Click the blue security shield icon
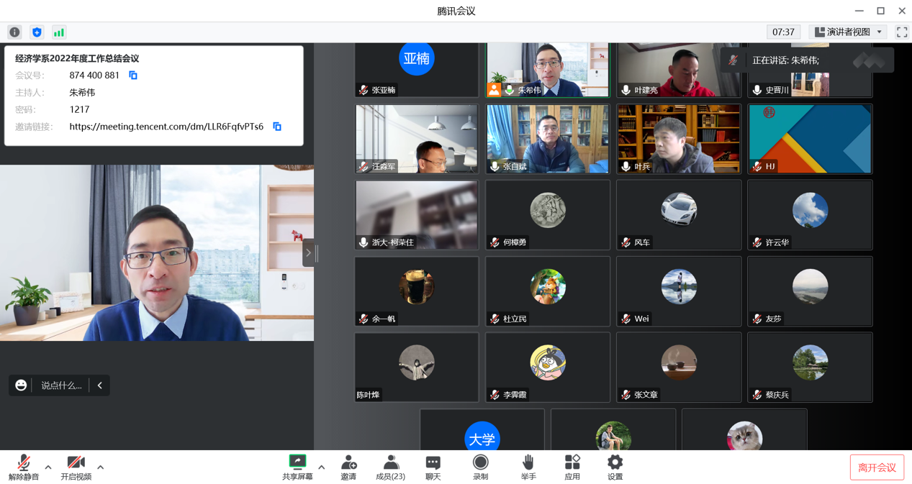 pyautogui.click(x=37, y=32)
